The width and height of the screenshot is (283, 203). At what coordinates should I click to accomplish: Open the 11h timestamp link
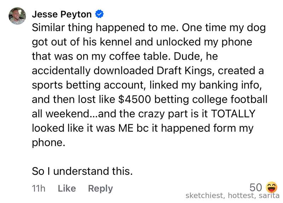point(39,189)
